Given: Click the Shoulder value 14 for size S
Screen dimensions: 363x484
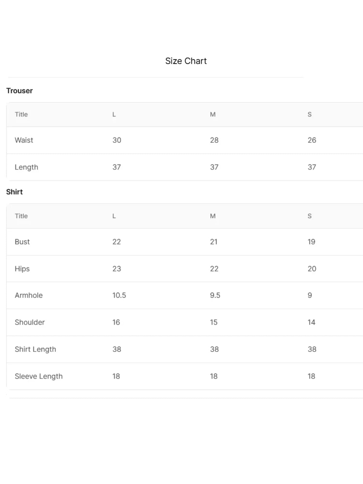Looking at the screenshot, I should click(311, 322).
